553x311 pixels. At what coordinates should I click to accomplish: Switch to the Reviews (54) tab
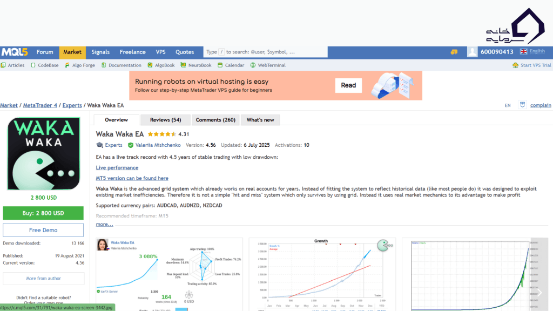click(165, 120)
